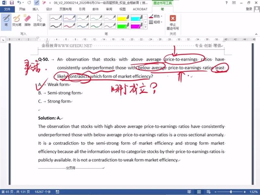Click the zoom in plus button
This screenshot has width=260, height=195.
(x=245, y=192)
